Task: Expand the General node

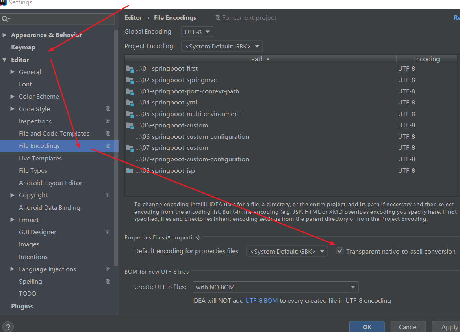Action: pos(12,72)
